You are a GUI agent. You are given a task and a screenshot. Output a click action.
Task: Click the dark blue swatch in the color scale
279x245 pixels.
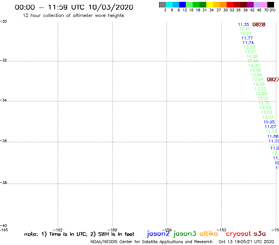182,5
